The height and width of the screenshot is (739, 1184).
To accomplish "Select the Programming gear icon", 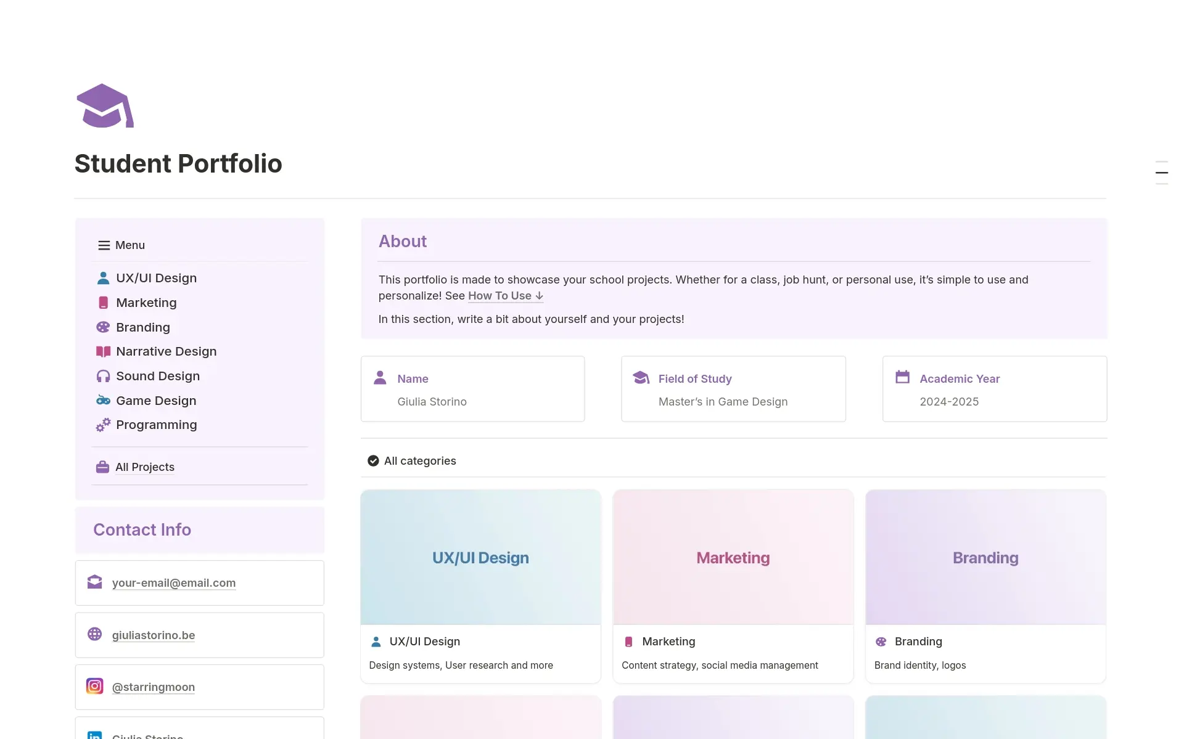I will pos(103,425).
